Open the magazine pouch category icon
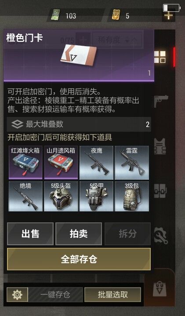185x316 pixels. pyautogui.click(x=160, y=191)
